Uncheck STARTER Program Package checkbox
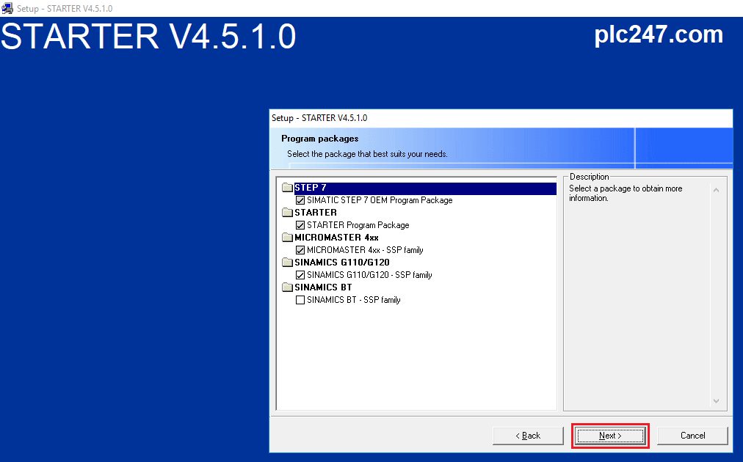743x462 pixels. tap(300, 225)
